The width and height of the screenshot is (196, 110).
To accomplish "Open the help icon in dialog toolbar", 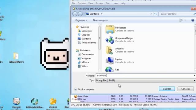I will pos(193,20).
